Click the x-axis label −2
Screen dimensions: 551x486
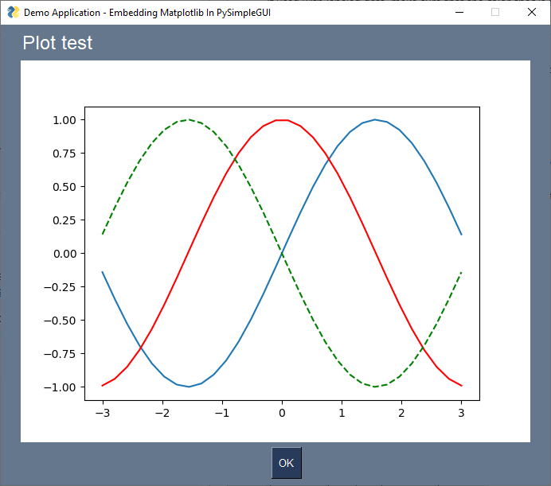click(162, 413)
